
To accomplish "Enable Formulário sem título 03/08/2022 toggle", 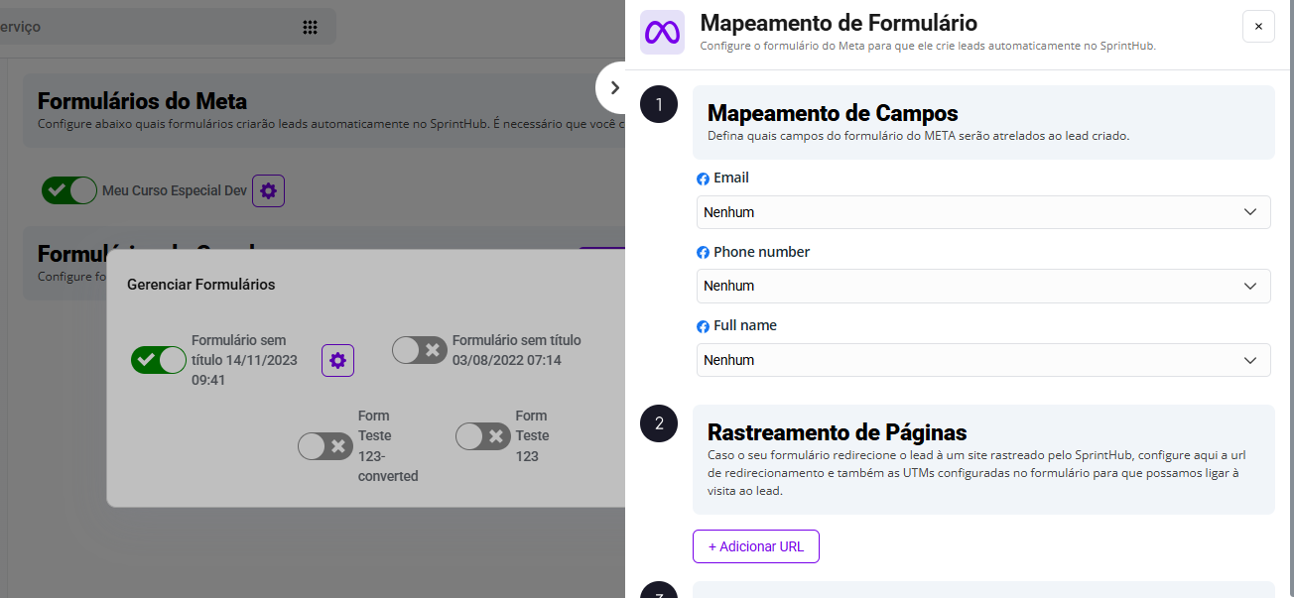I will pyautogui.click(x=420, y=350).
